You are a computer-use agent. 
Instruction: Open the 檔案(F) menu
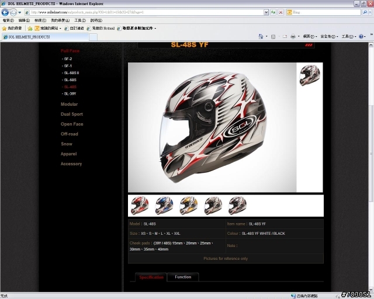pyautogui.click(x=8, y=20)
